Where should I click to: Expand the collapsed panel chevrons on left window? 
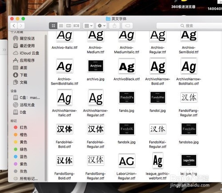(x=4, y=50)
